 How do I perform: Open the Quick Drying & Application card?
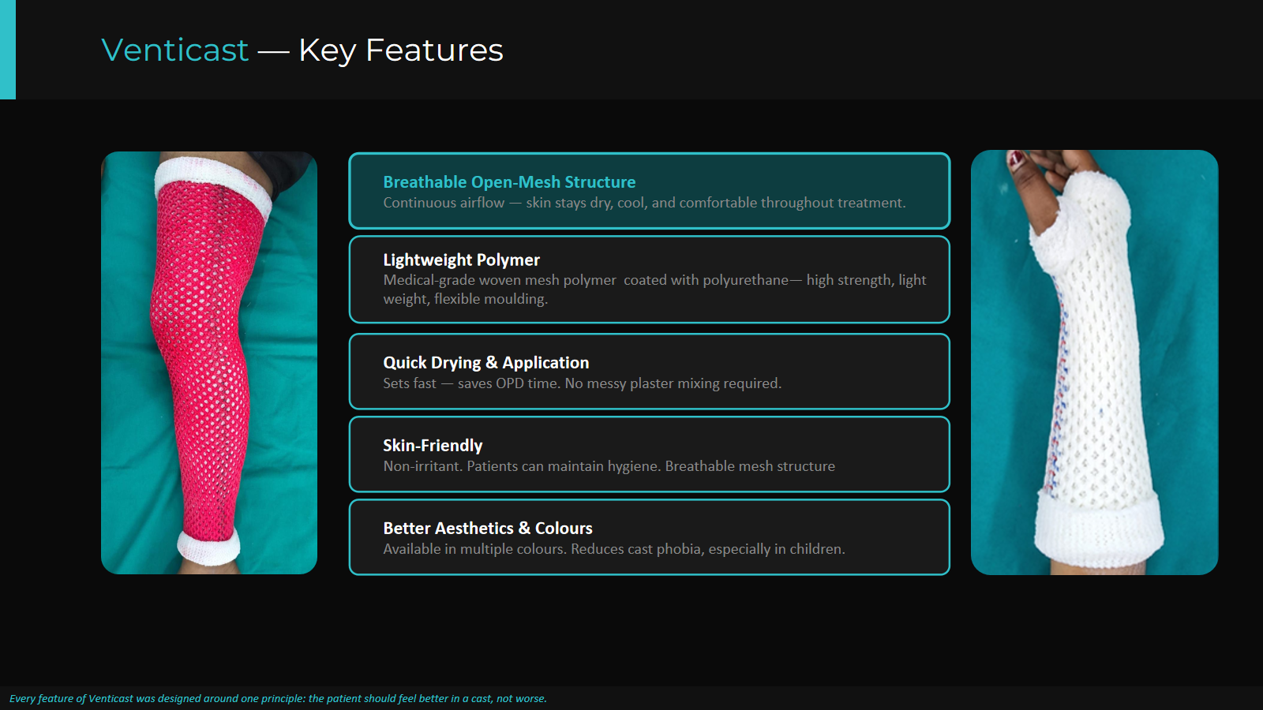pyautogui.click(x=650, y=372)
